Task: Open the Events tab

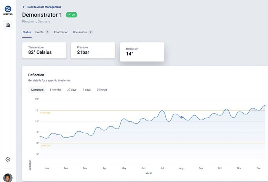Action: click(39, 32)
